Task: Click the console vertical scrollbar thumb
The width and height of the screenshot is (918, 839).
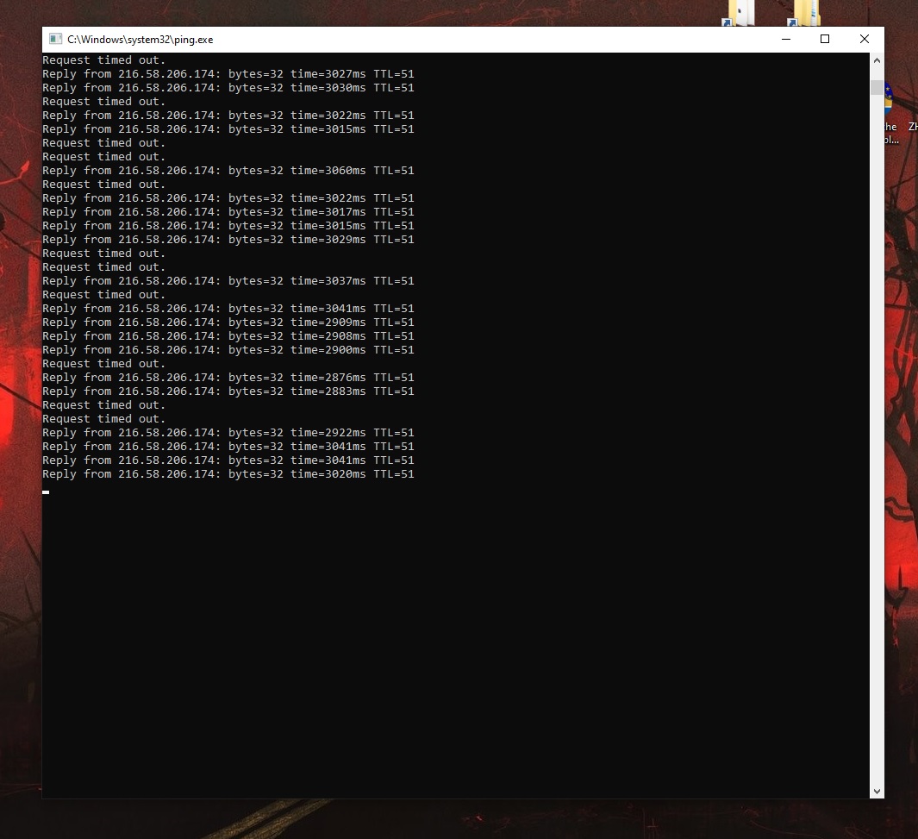Action: (877, 87)
